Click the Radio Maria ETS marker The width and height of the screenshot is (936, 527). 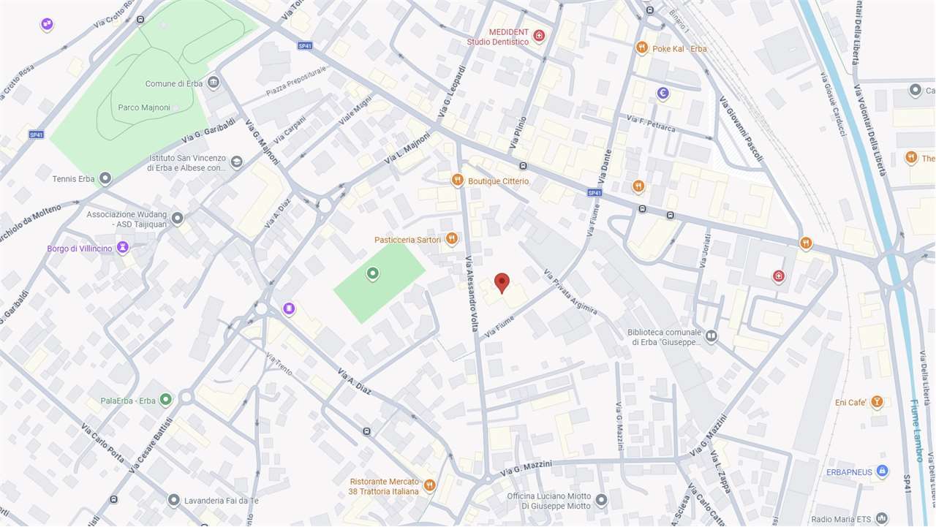[882, 519]
